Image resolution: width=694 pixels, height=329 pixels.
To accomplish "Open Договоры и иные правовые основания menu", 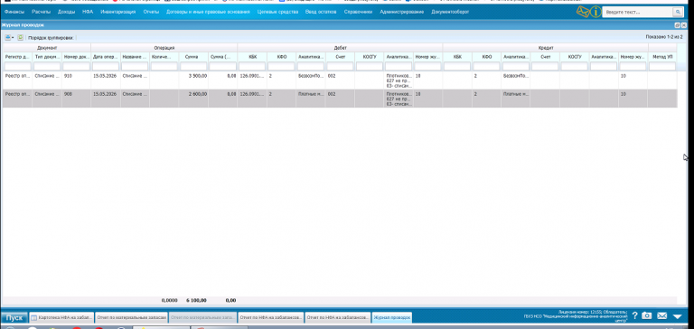I will coord(208,12).
